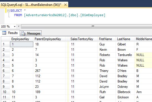This screenshot has height=102, width=152.
Task: Click the LastName cell Gilbert
Action: 125,44
